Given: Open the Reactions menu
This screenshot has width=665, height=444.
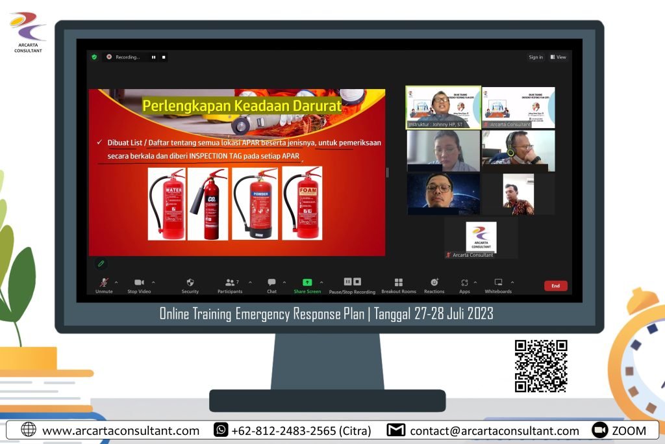Looking at the screenshot, I should coord(434,283).
